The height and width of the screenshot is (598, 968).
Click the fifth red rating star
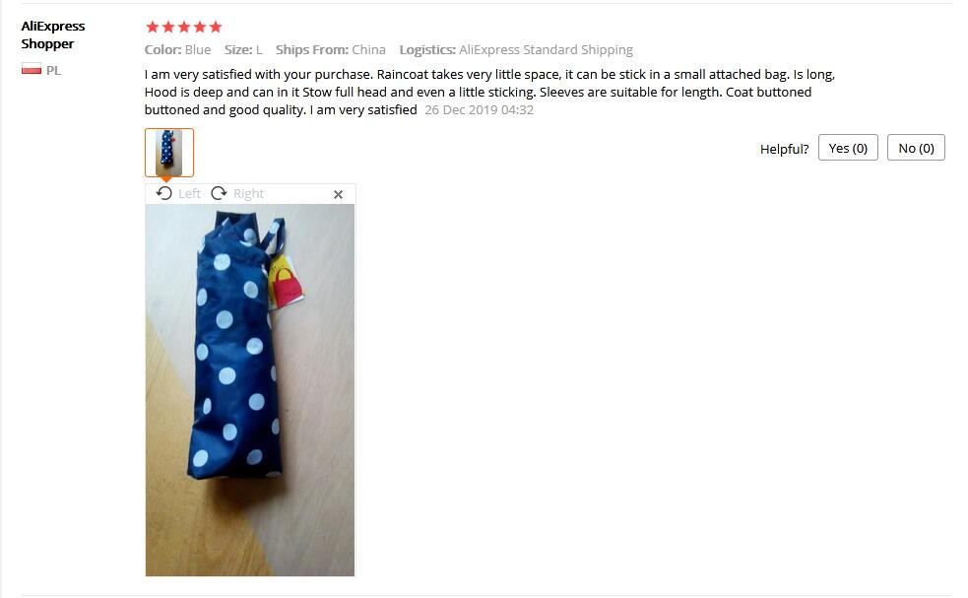[216, 27]
